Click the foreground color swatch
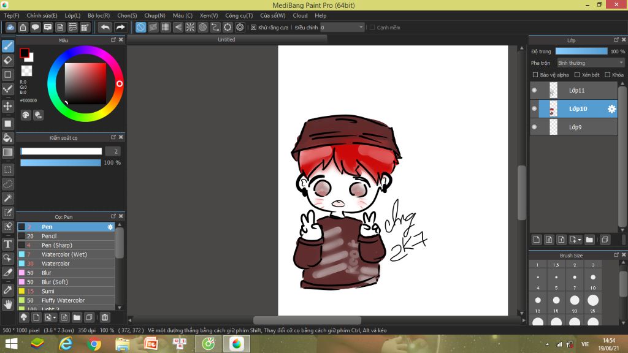Viewport: 628px width, 353px height. coord(25,53)
